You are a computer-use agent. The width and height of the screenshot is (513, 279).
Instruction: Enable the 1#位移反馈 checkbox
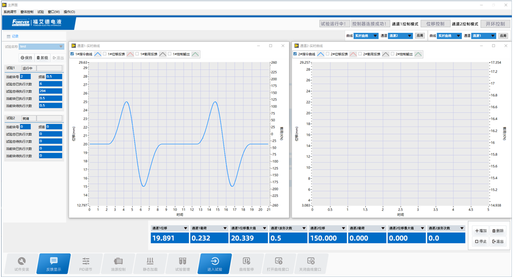[x=105, y=54]
